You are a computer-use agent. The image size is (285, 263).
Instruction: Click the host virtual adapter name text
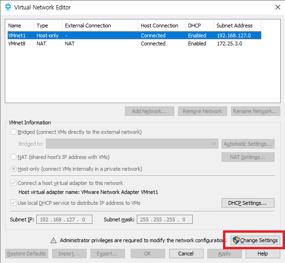(89, 192)
